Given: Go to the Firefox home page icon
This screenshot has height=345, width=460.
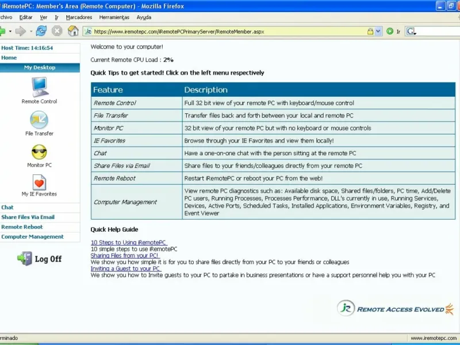Looking at the screenshot, I should [x=73, y=31].
